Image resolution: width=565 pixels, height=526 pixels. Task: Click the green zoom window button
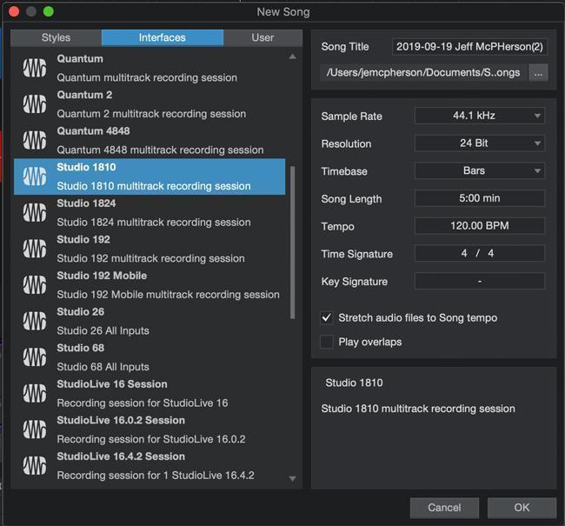click(x=49, y=11)
